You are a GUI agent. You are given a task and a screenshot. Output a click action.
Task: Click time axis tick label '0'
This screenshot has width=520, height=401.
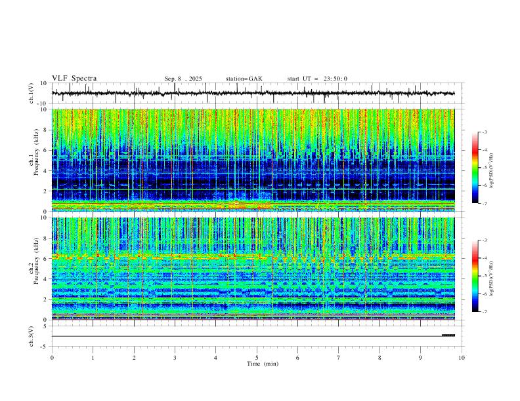(52, 358)
